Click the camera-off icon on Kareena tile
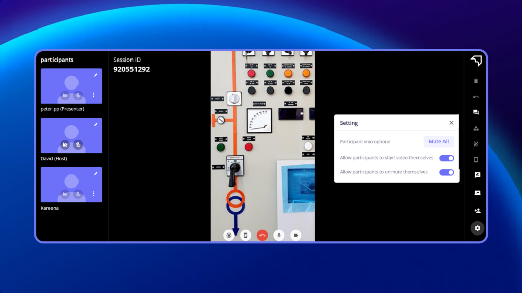Image resolution: width=522 pixels, height=293 pixels. [x=65, y=194]
